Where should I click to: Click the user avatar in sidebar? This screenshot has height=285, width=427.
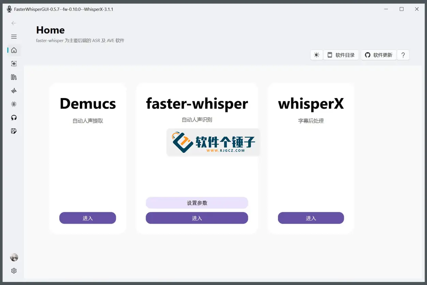[14, 257]
